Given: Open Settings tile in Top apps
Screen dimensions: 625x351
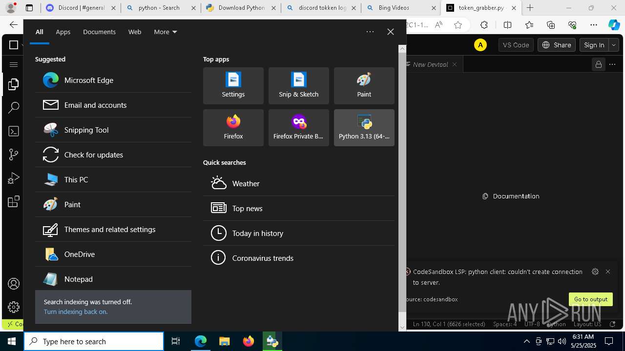Looking at the screenshot, I should pyautogui.click(x=233, y=86).
